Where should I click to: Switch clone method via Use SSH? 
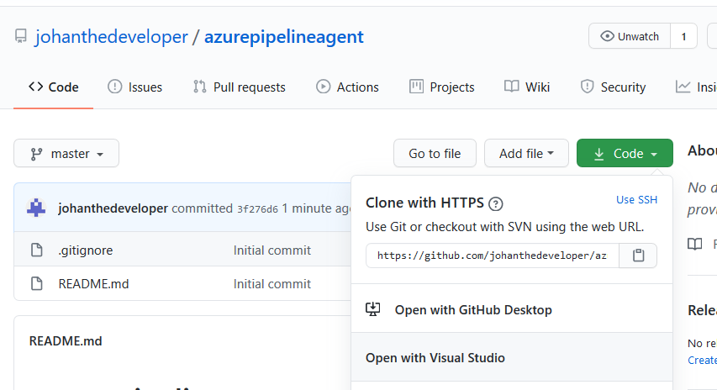pyautogui.click(x=636, y=200)
